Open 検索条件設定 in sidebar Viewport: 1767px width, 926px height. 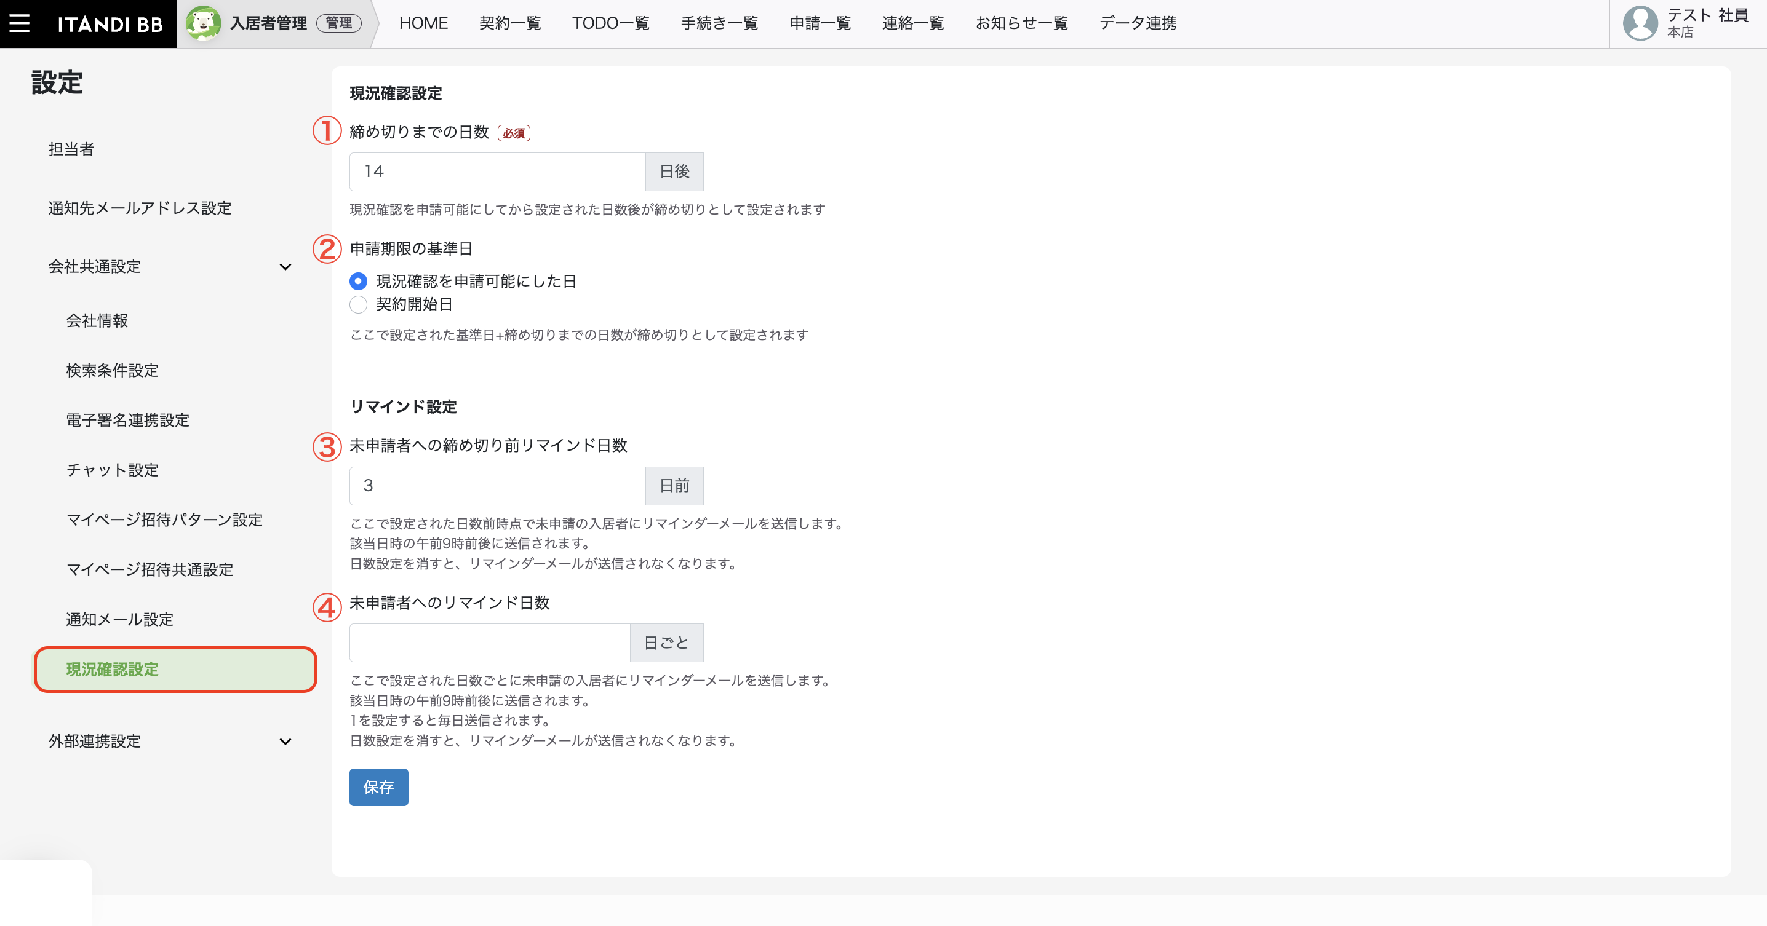pos(113,371)
